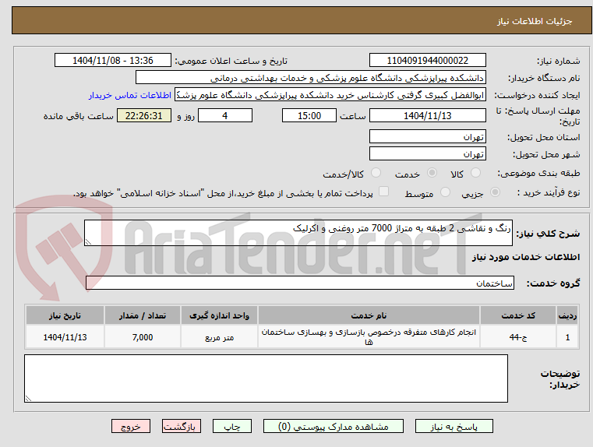This screenshot has width=593, height=447.
Task: Click the نام خدمت column header
Action: [x=369, y=315]
